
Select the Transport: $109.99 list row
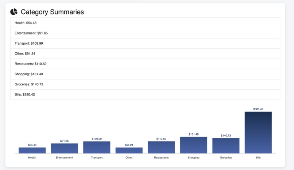pos(145,44)
